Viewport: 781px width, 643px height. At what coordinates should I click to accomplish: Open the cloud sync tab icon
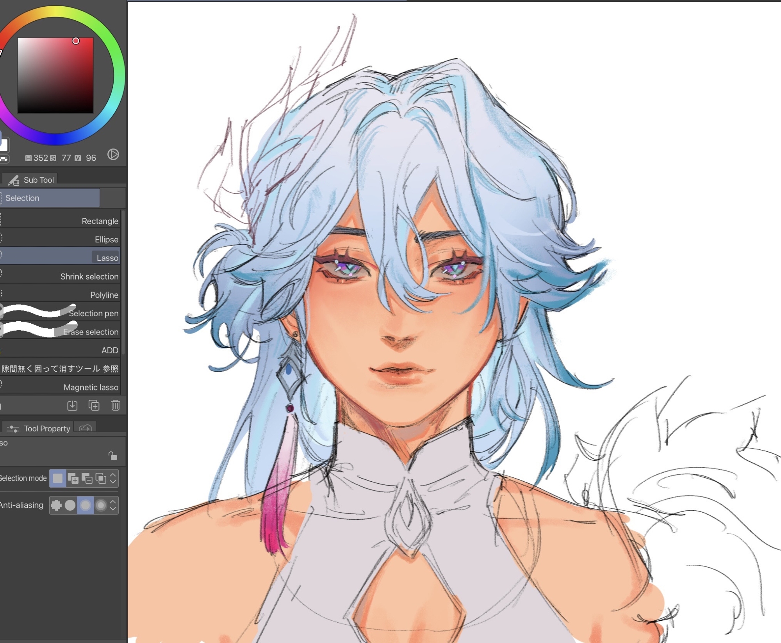[86, 428]
